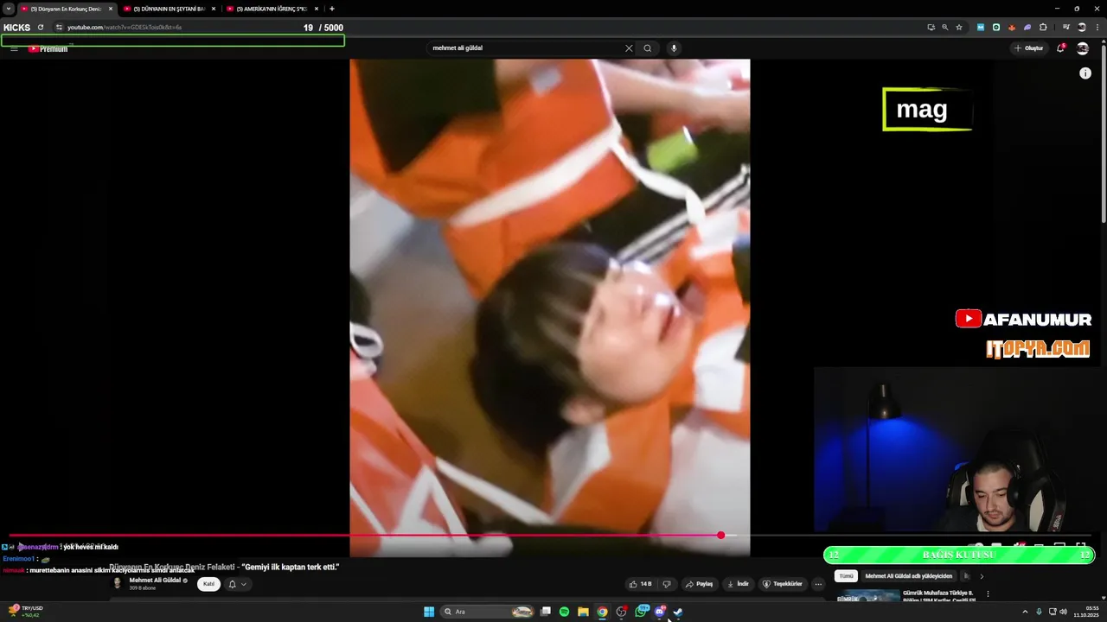Open site information icon in address bar
Screen dimensions: 1107x622
click(x=59, y=28)
